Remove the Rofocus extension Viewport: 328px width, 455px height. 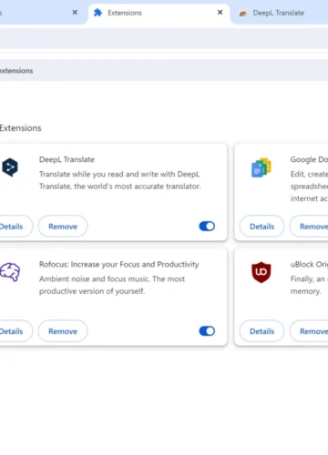point(63,331)
